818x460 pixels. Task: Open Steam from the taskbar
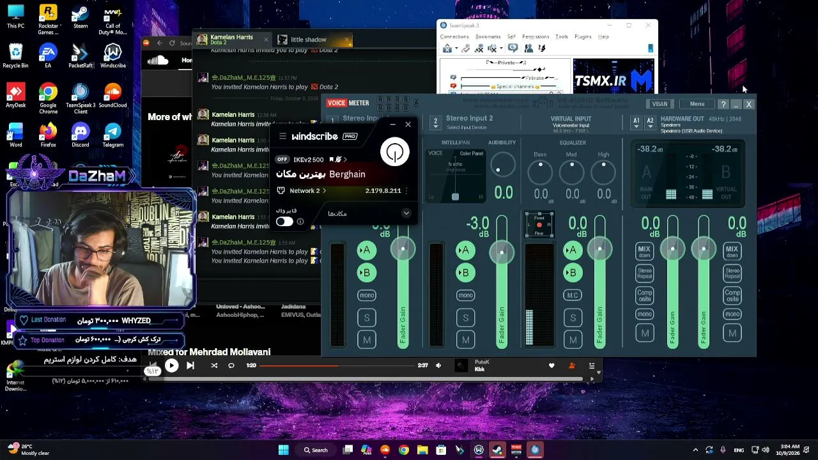(497, 450)
